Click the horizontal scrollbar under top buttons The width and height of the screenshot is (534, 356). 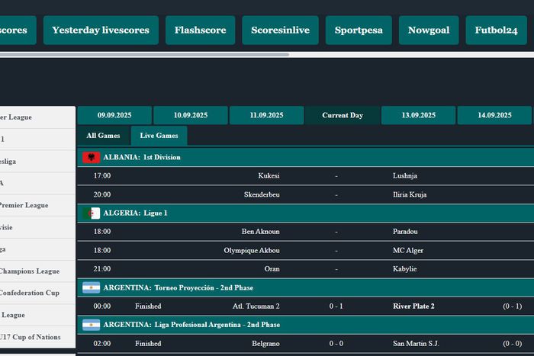coord(145,55)
